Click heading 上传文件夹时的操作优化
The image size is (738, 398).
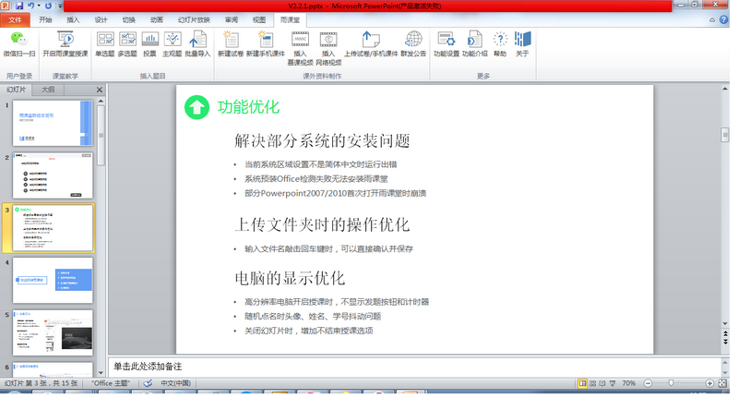coord(322,224)
